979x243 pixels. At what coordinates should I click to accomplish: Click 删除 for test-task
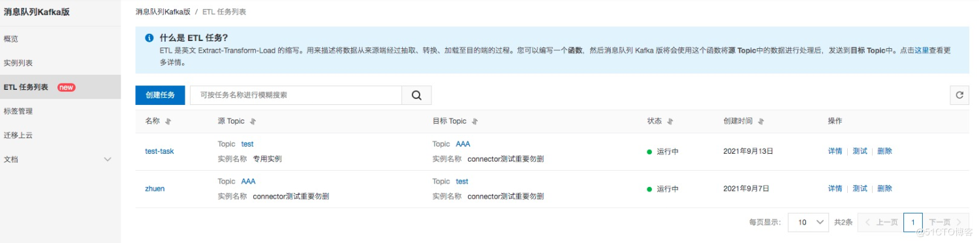pos(884,151)
